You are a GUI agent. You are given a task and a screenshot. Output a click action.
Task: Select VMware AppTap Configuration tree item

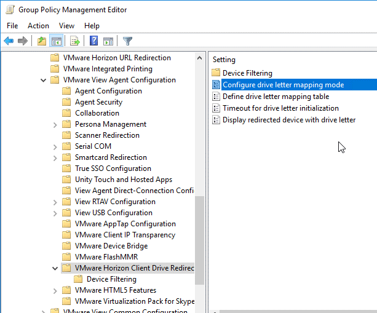(125, 224)
